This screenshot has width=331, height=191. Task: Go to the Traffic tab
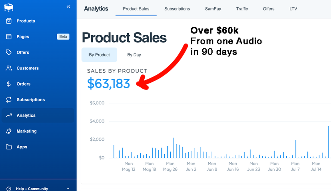pyautogui.click(x=242, y=9)
